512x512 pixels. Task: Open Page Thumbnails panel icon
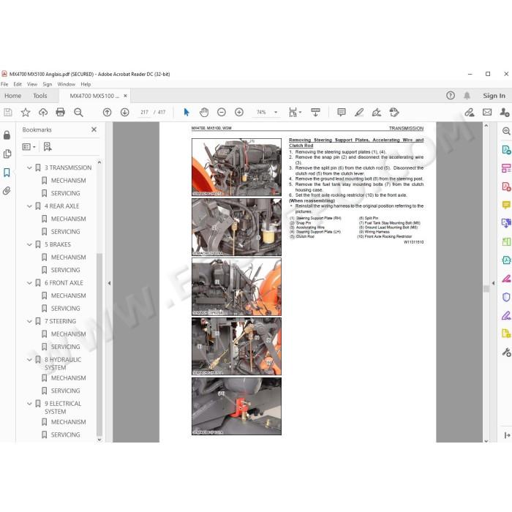[x=7, y=154]
